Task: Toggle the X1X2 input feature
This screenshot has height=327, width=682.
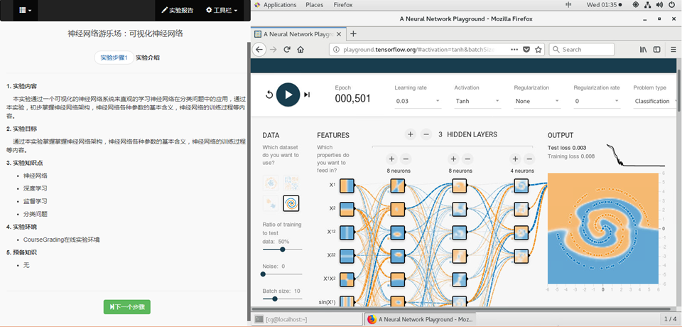Action: click(x=347, y=279)
